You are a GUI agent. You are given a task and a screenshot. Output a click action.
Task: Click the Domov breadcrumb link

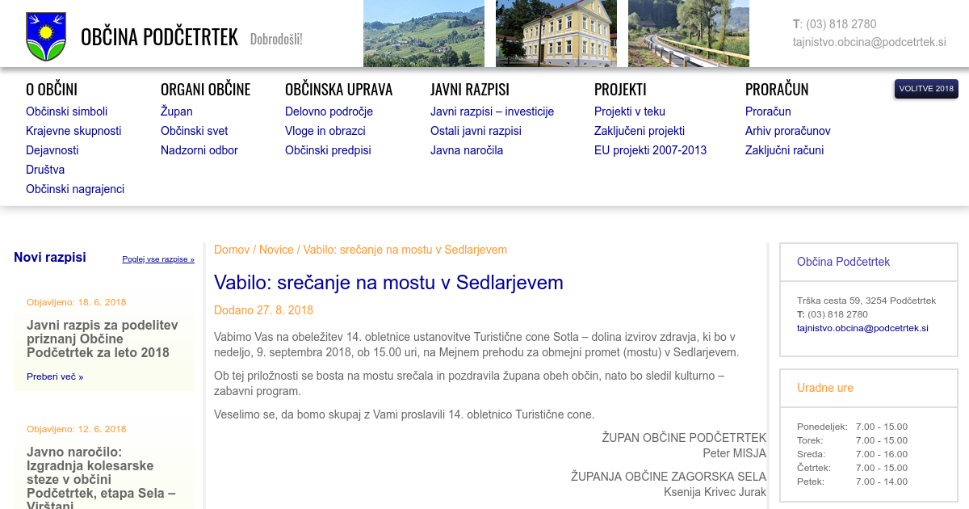point(231,250)
